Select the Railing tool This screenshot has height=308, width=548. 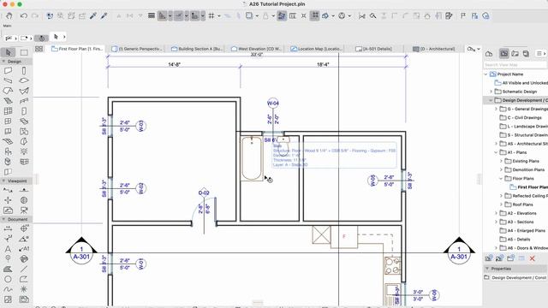[x=24, y=101]
